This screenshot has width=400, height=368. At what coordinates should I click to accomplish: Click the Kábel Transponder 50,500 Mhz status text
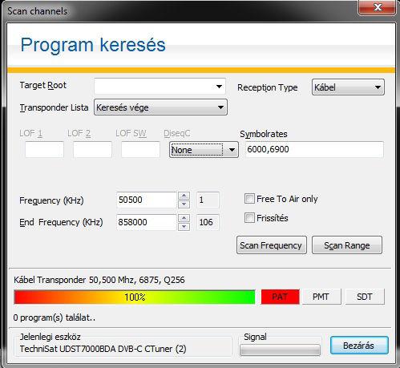tap(99, 280)
